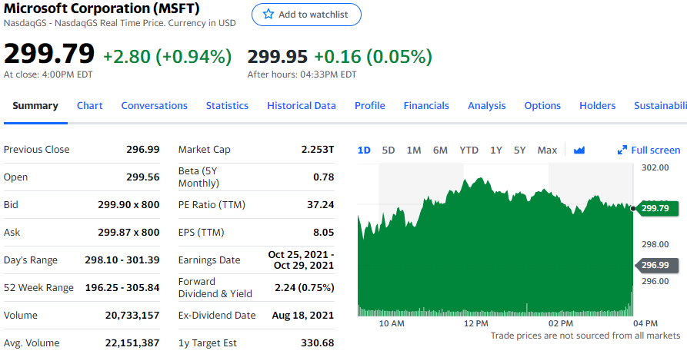Click the 1y Target Est value 330.68
Image resolution: width=687 pixels, height=354 pixels.
click(318, 342)
